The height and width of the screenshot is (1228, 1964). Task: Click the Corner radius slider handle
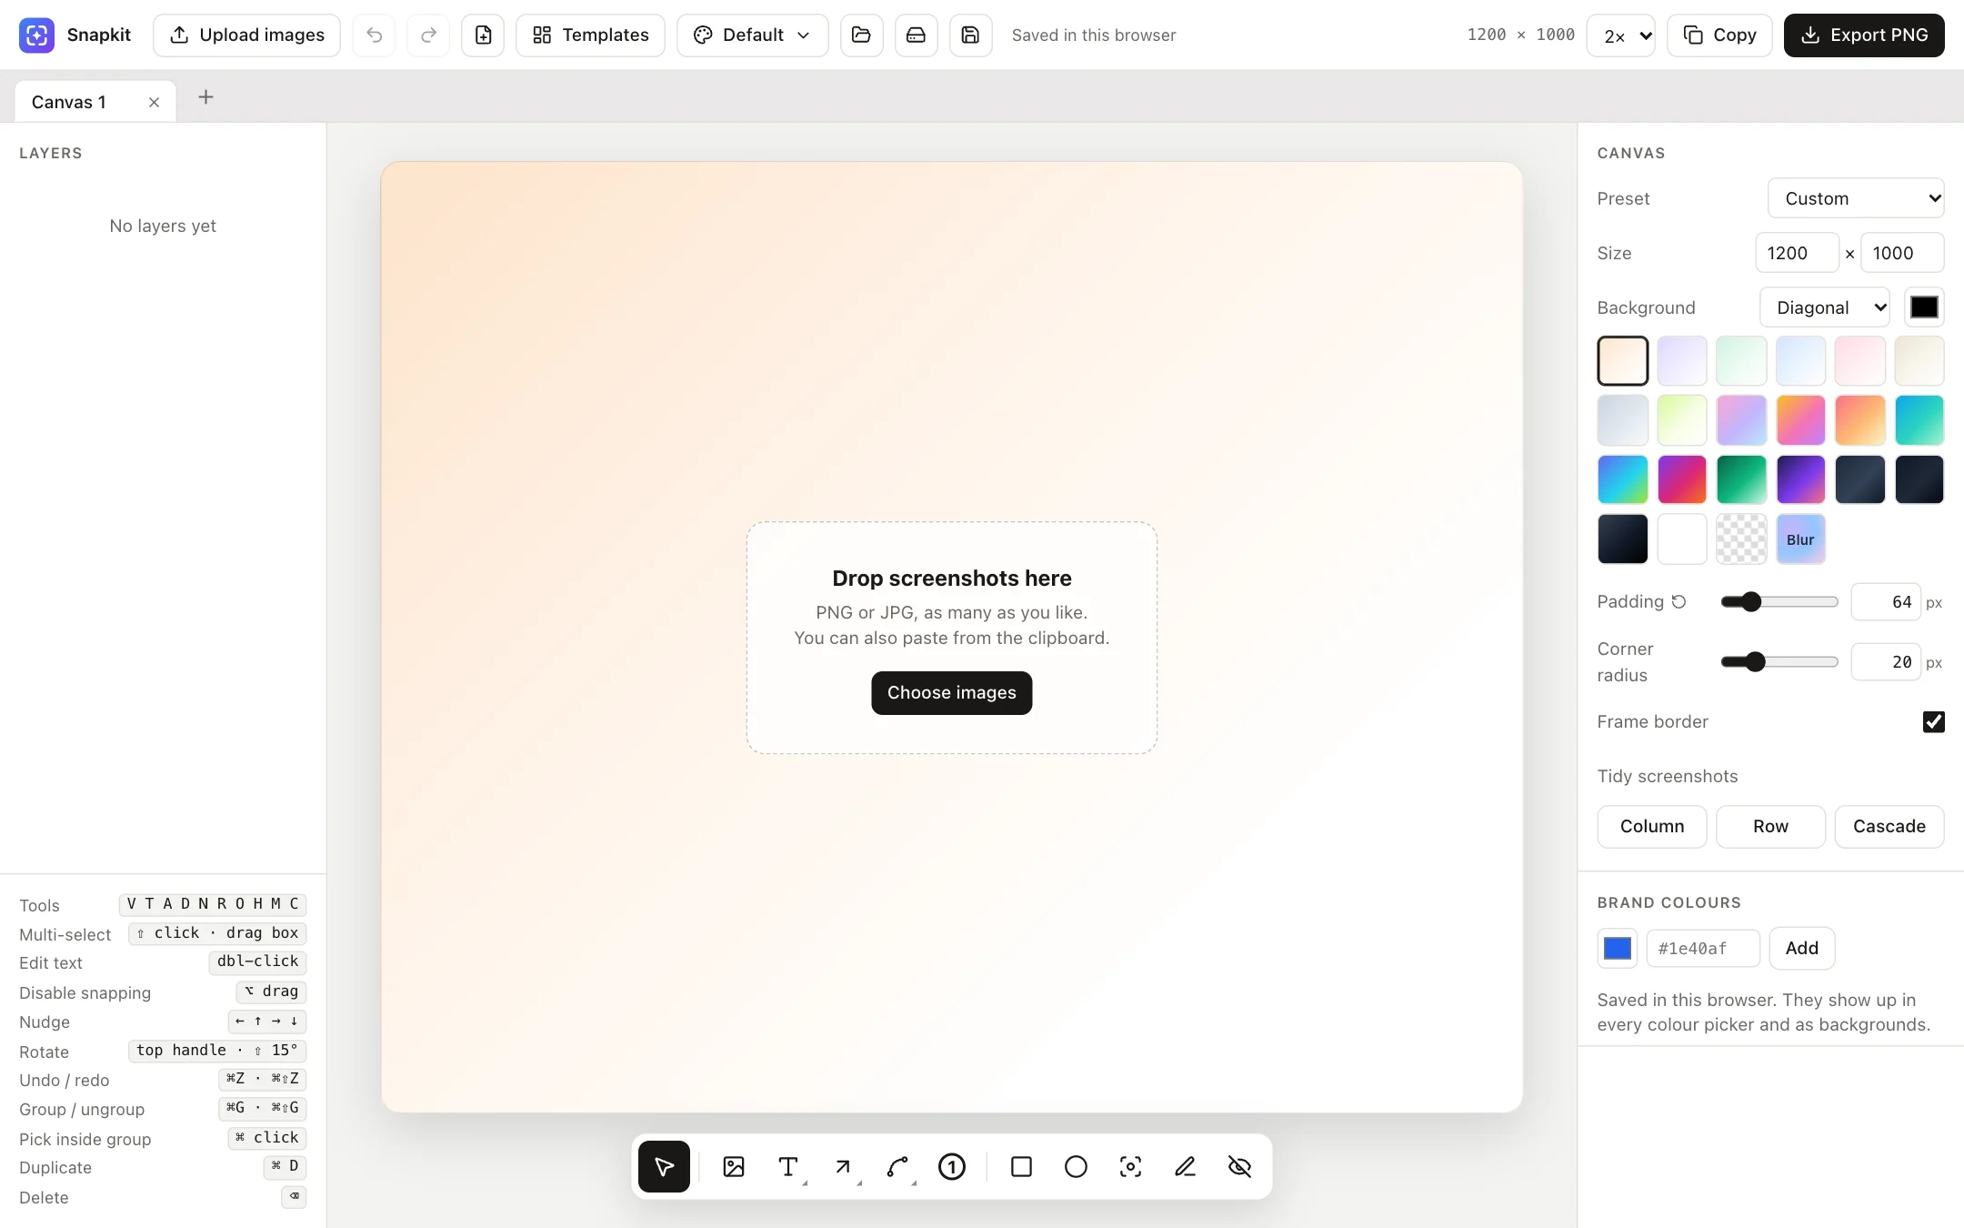point(1755,661)
